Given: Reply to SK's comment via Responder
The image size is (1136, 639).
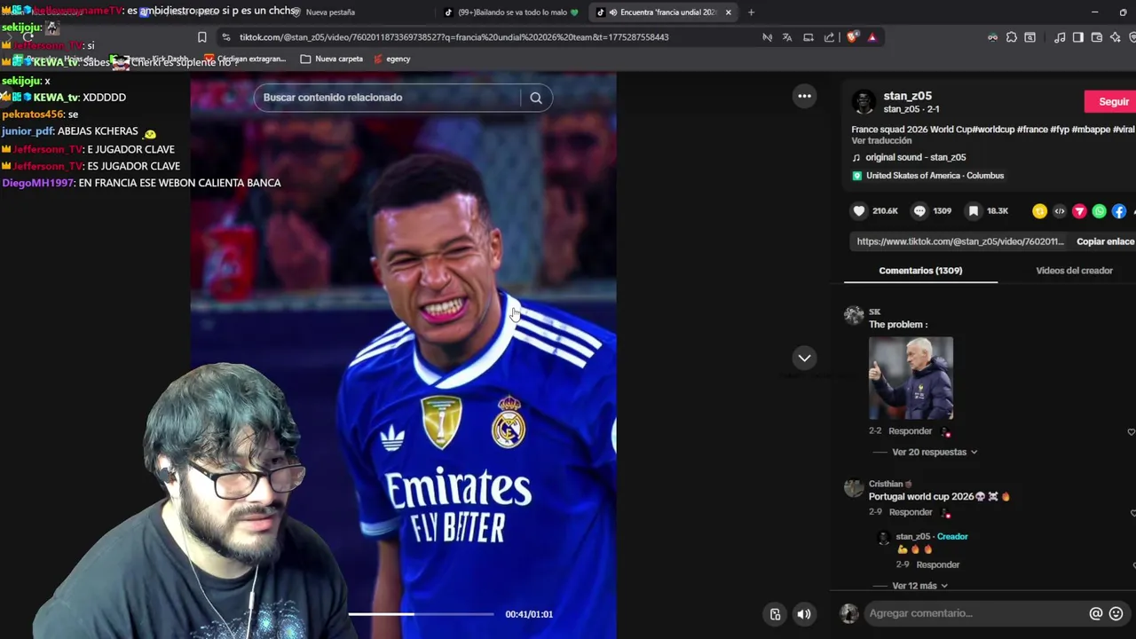Looking at the screenshot, I should (910, 431).
